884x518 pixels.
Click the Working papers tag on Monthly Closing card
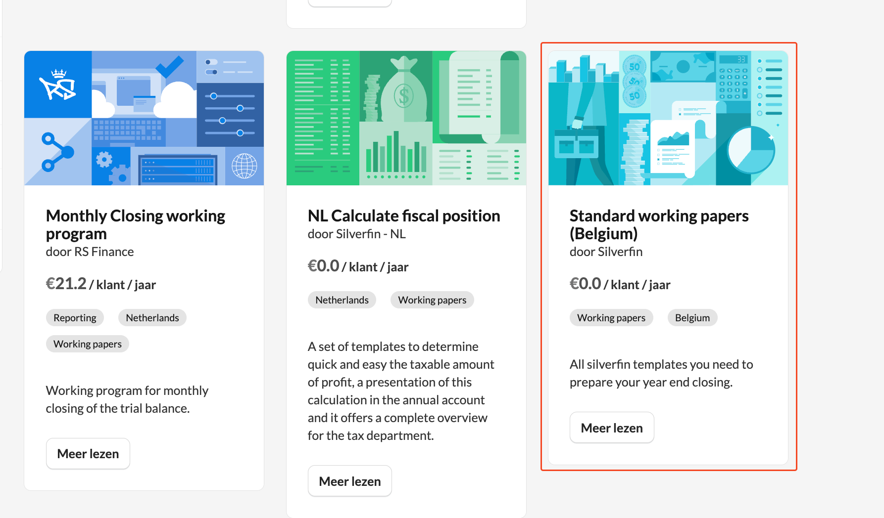[x=88, y=344]
